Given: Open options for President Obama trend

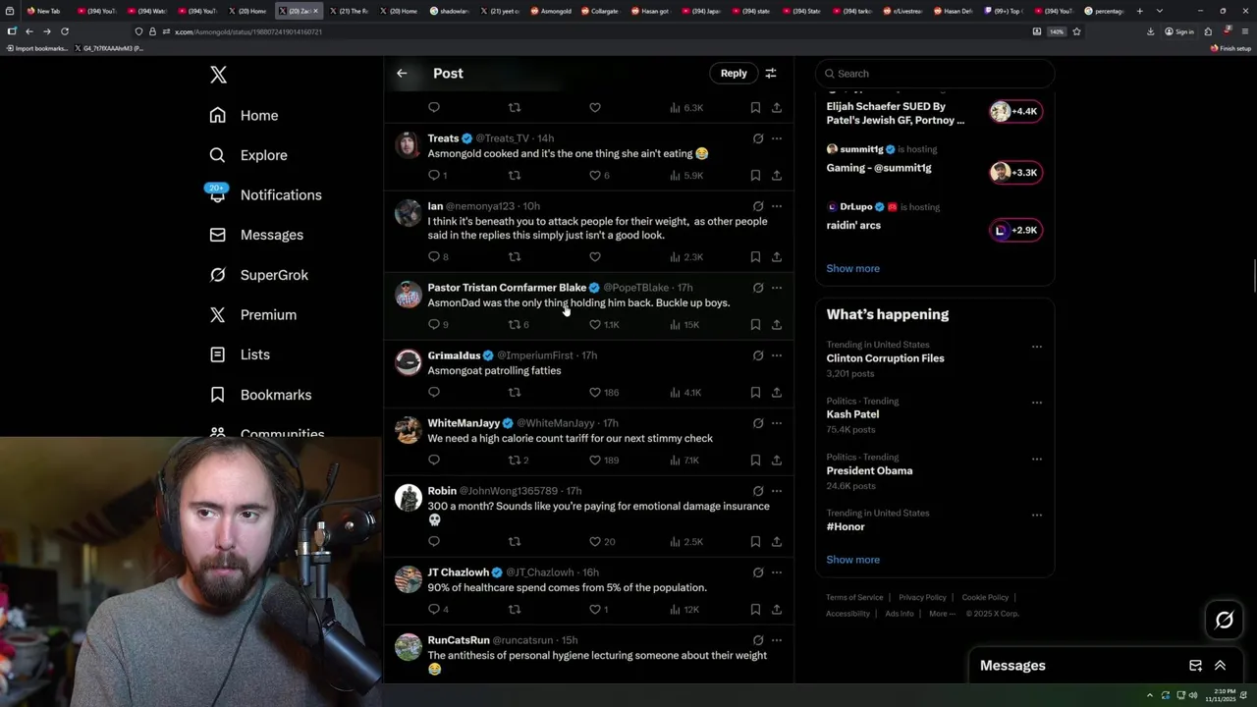Looking at the screenshot, I should 1036,459.
